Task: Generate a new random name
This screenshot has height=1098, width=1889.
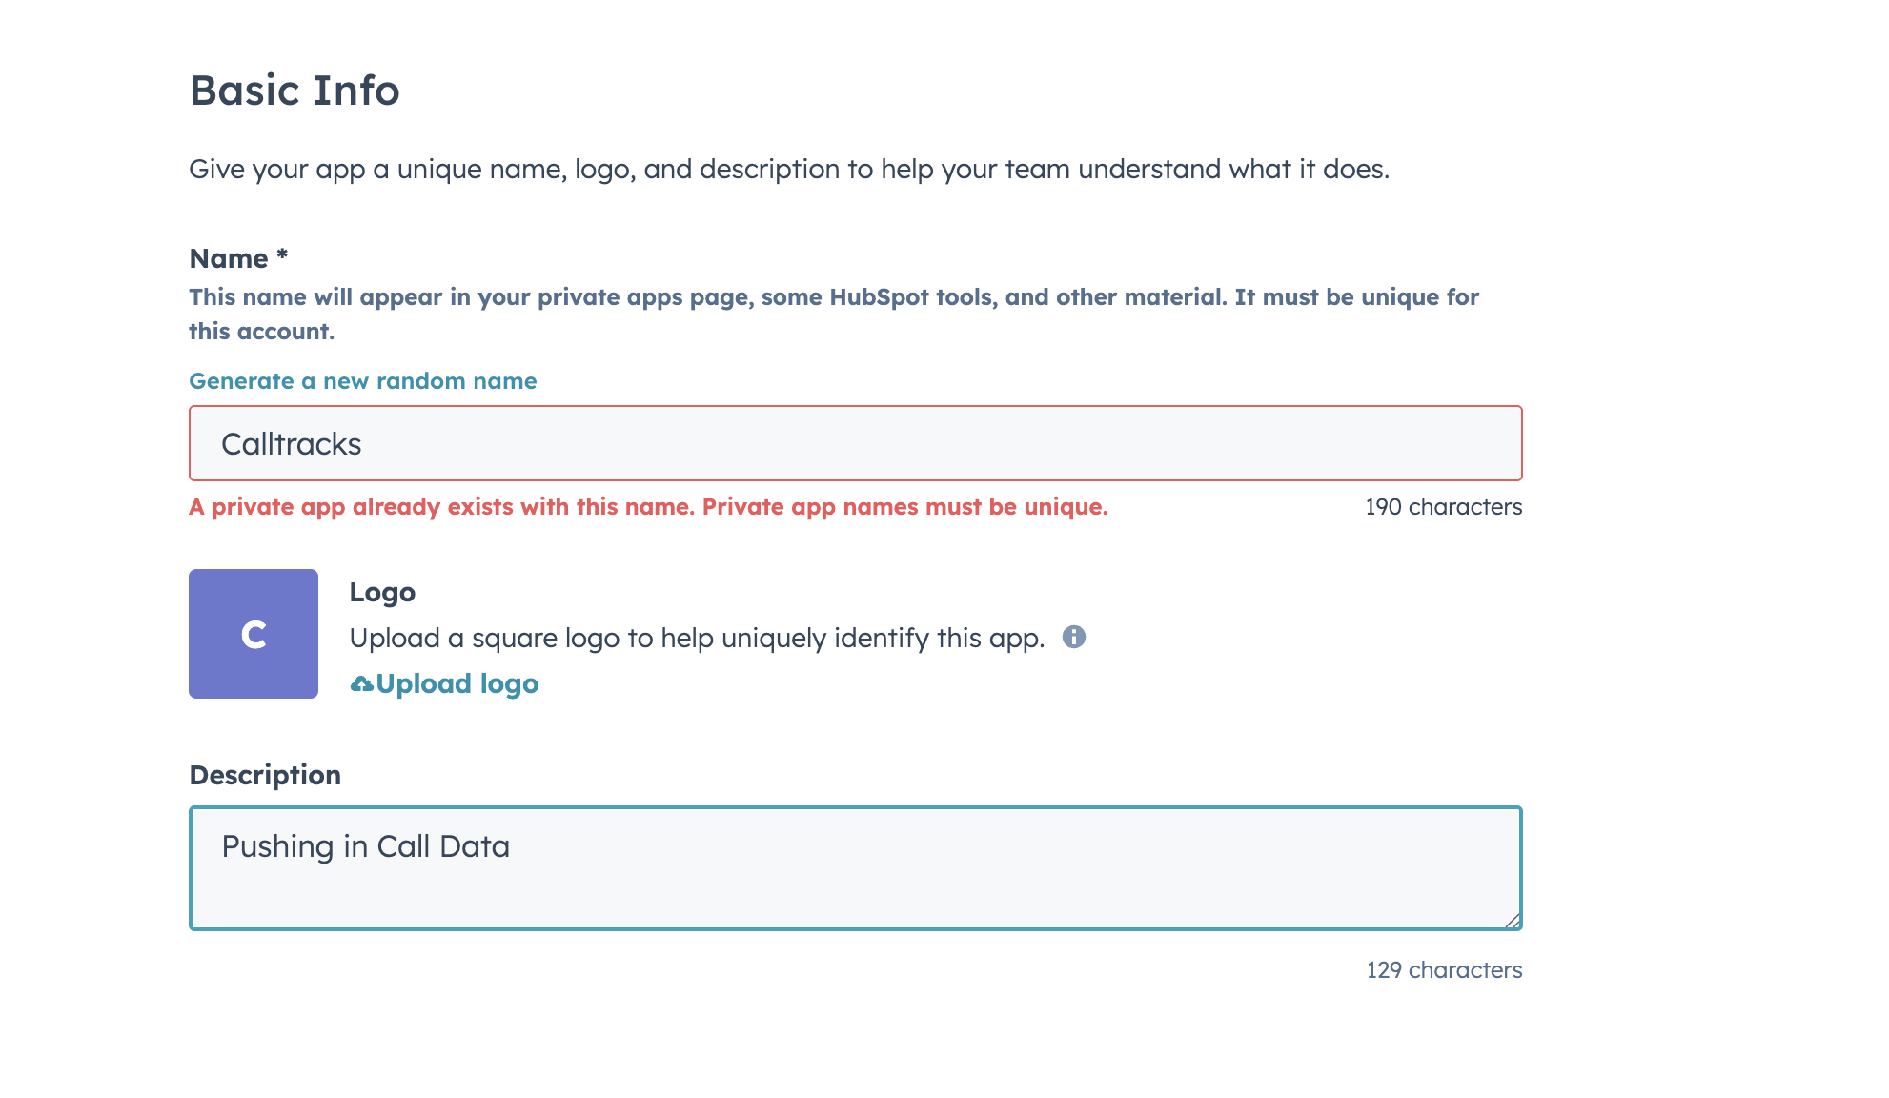Action: click(363, 381)
